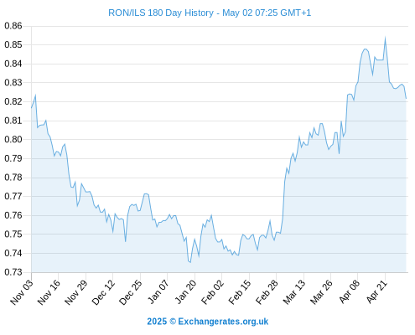Select the Jan 20 date label
The height and width of the screenshot is (335, 415).
pos(185,292)
